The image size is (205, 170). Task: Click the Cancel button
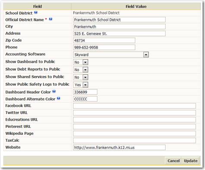click(173, 161)
